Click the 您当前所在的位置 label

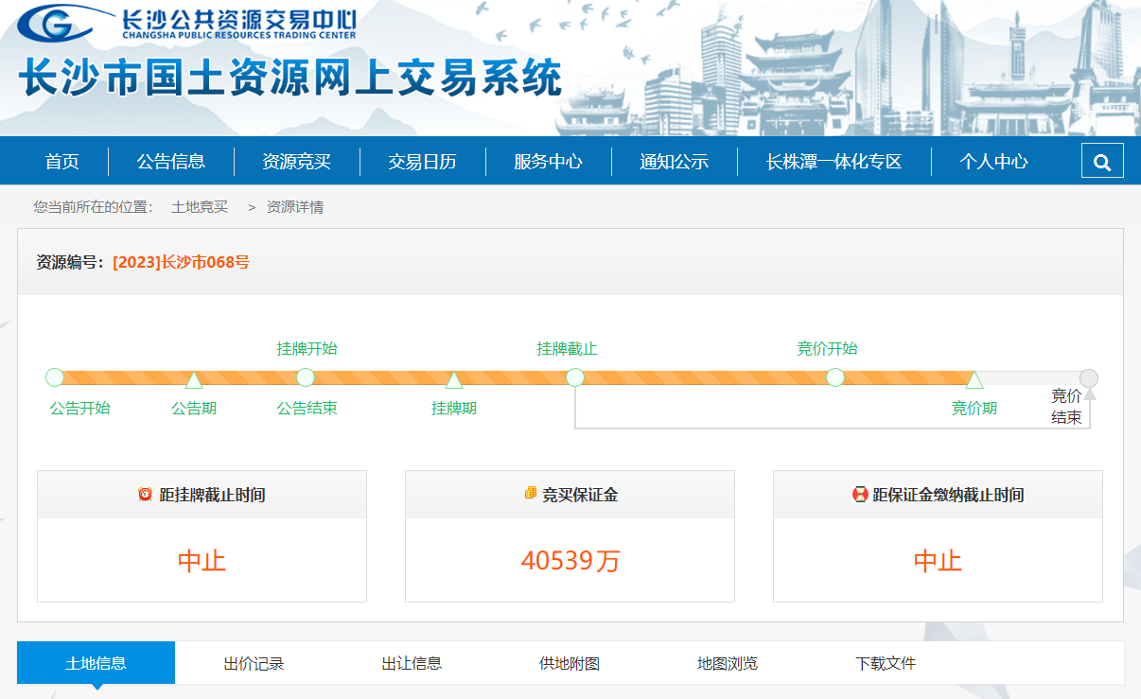click(x=94, y=206)
